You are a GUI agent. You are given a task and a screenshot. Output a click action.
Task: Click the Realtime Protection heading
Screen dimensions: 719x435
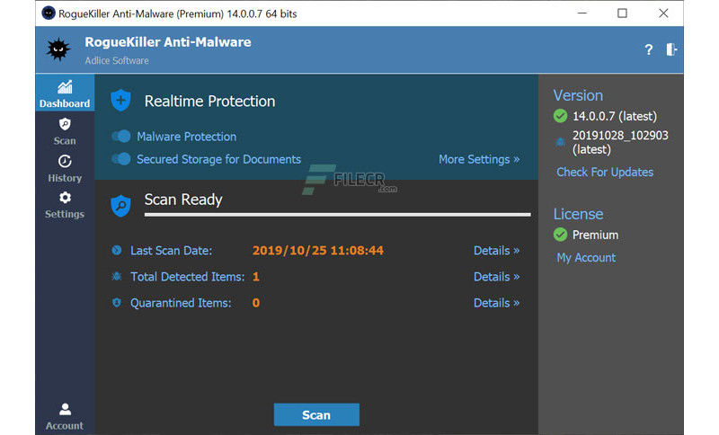(x=209, y=101)
